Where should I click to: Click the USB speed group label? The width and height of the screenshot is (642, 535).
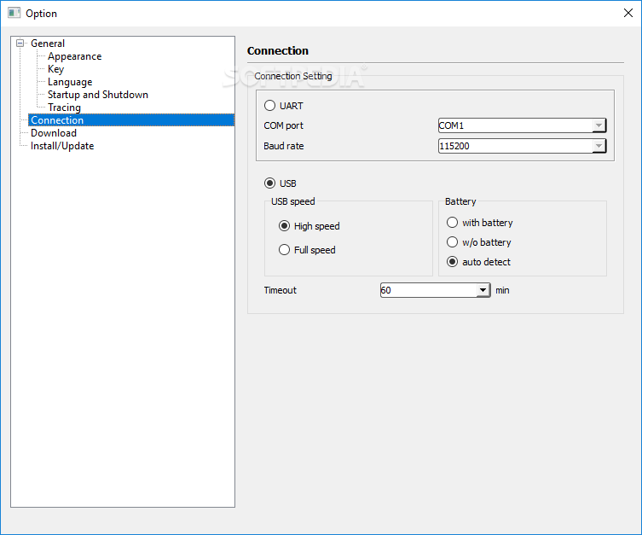pos(293,201)
